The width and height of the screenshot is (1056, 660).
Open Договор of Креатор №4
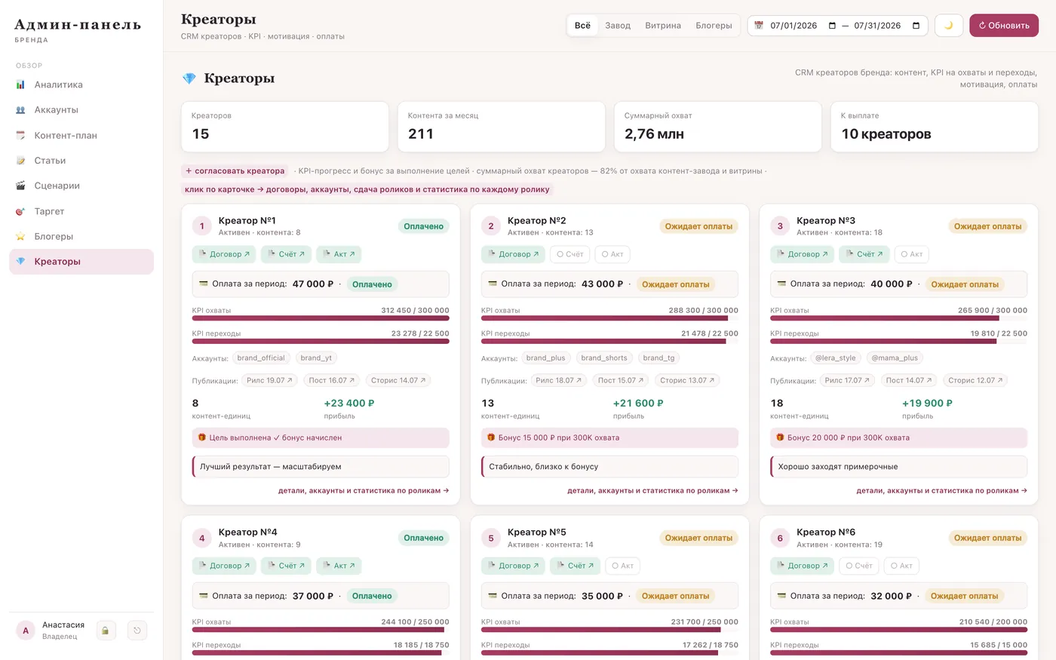click(x=224, y=566)
